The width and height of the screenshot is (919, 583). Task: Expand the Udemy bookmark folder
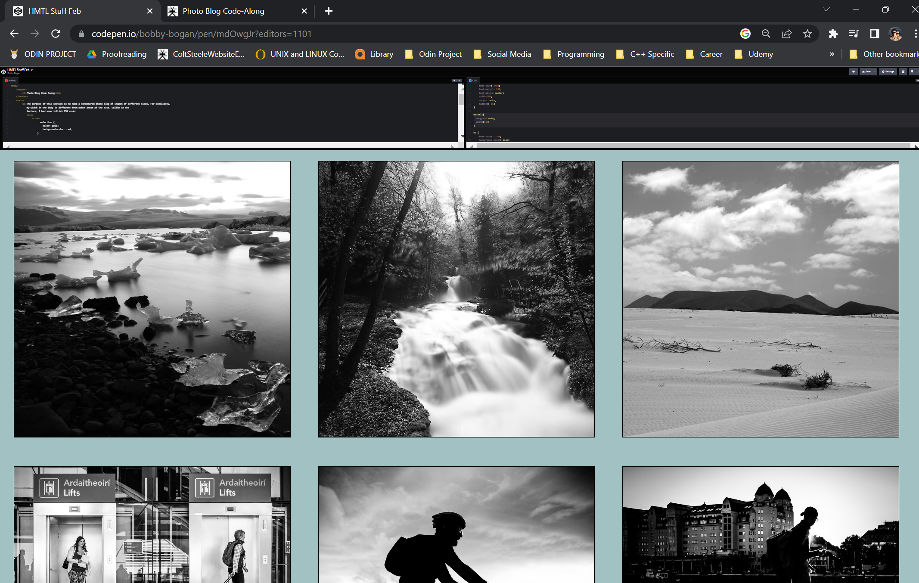pos(754,54)
